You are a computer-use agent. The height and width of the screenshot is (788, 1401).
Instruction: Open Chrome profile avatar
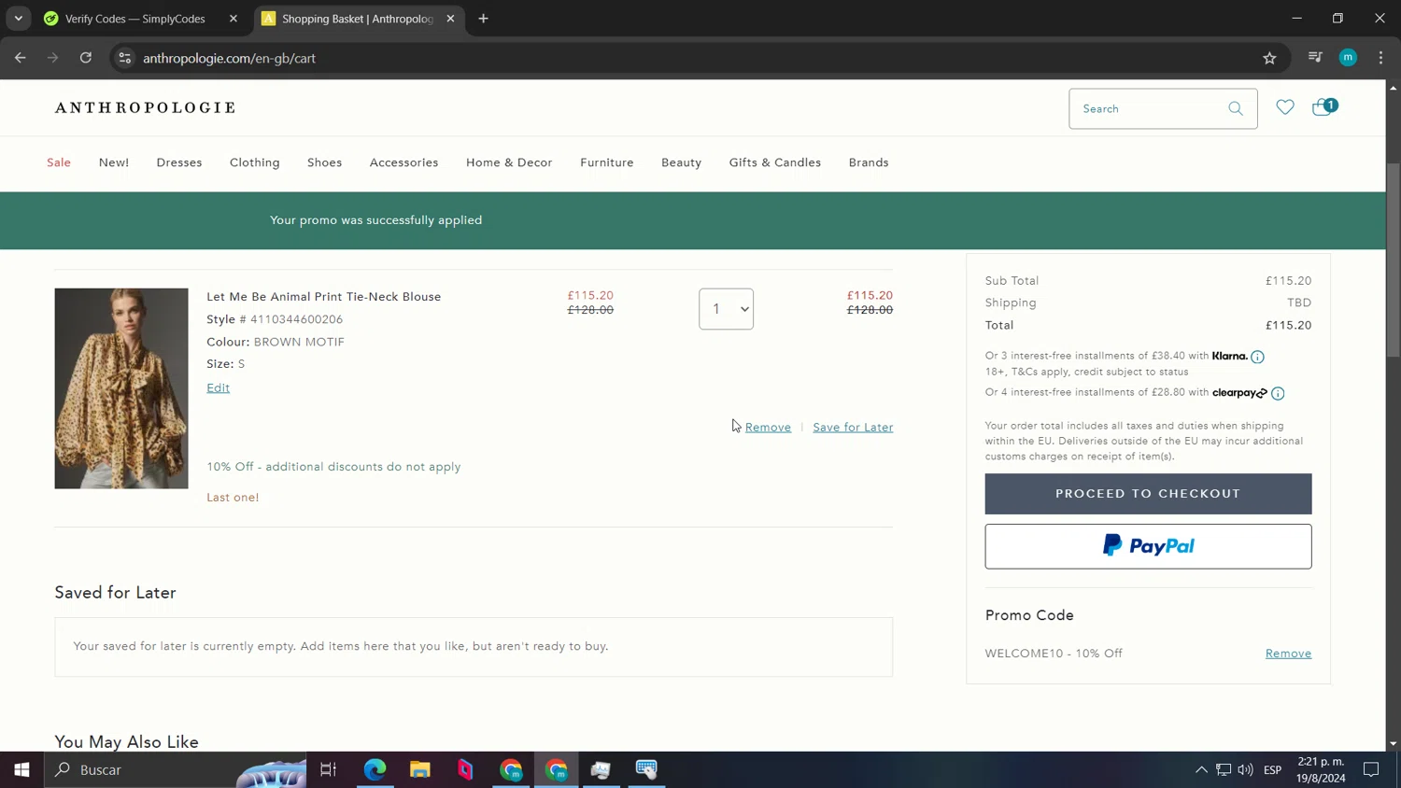1348,58
